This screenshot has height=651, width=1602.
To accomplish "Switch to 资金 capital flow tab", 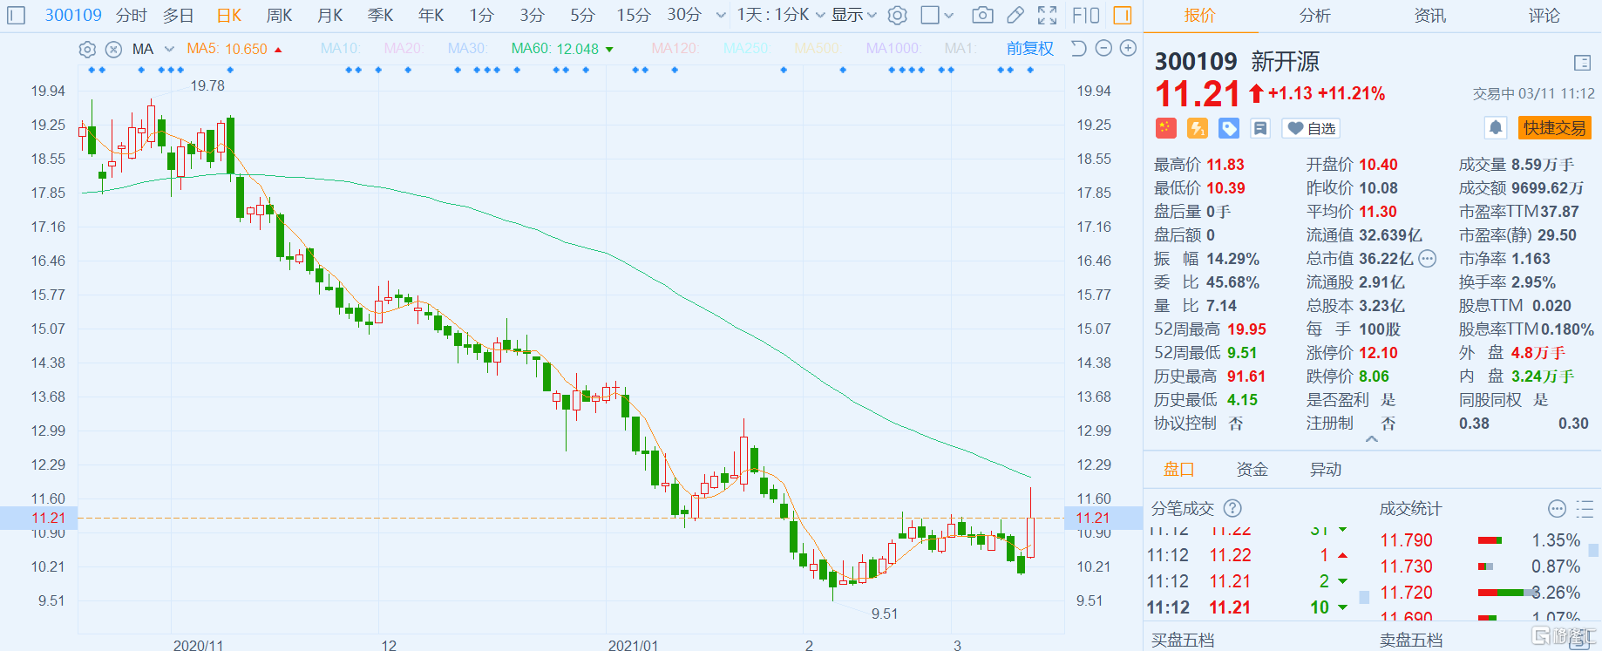I will (1252, 470).
